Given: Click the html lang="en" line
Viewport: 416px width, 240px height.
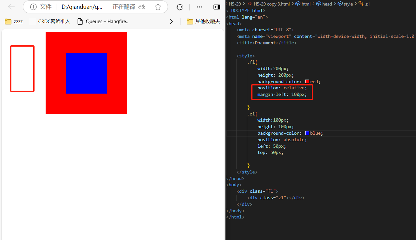Looking at the screenshot, I should click(247, 17).
